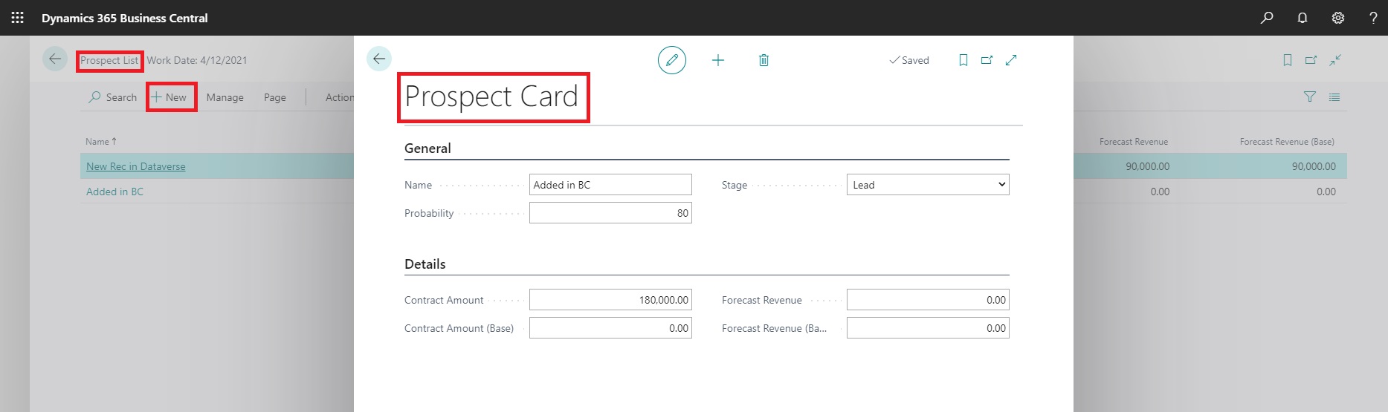Toggle the filter pane funnel icon
Screen dimensions: 1388x412
[1309, 97]
